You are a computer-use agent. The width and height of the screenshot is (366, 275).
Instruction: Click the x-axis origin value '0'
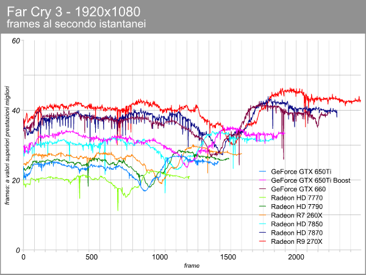click(23, 257)
